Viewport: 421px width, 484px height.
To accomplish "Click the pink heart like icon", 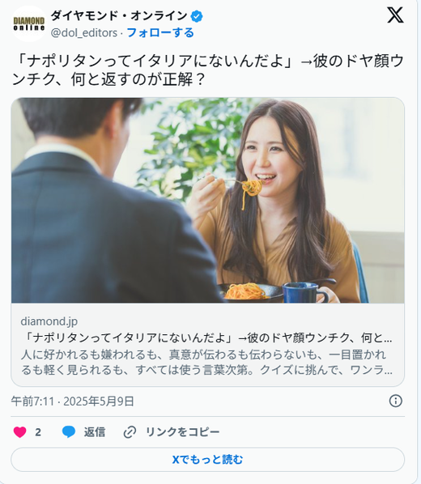I will click(19, 432).
